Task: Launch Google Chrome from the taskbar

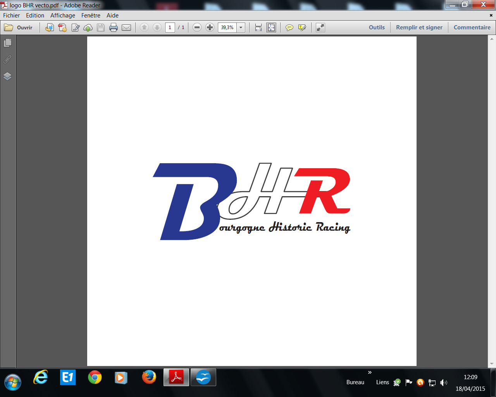Action: (x=95, y=377)
